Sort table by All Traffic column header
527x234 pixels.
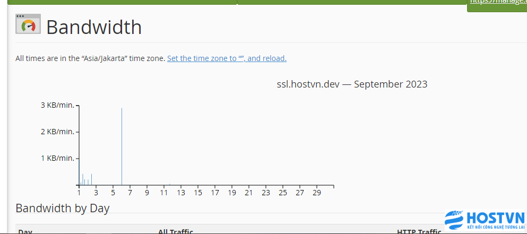point(176,231)
